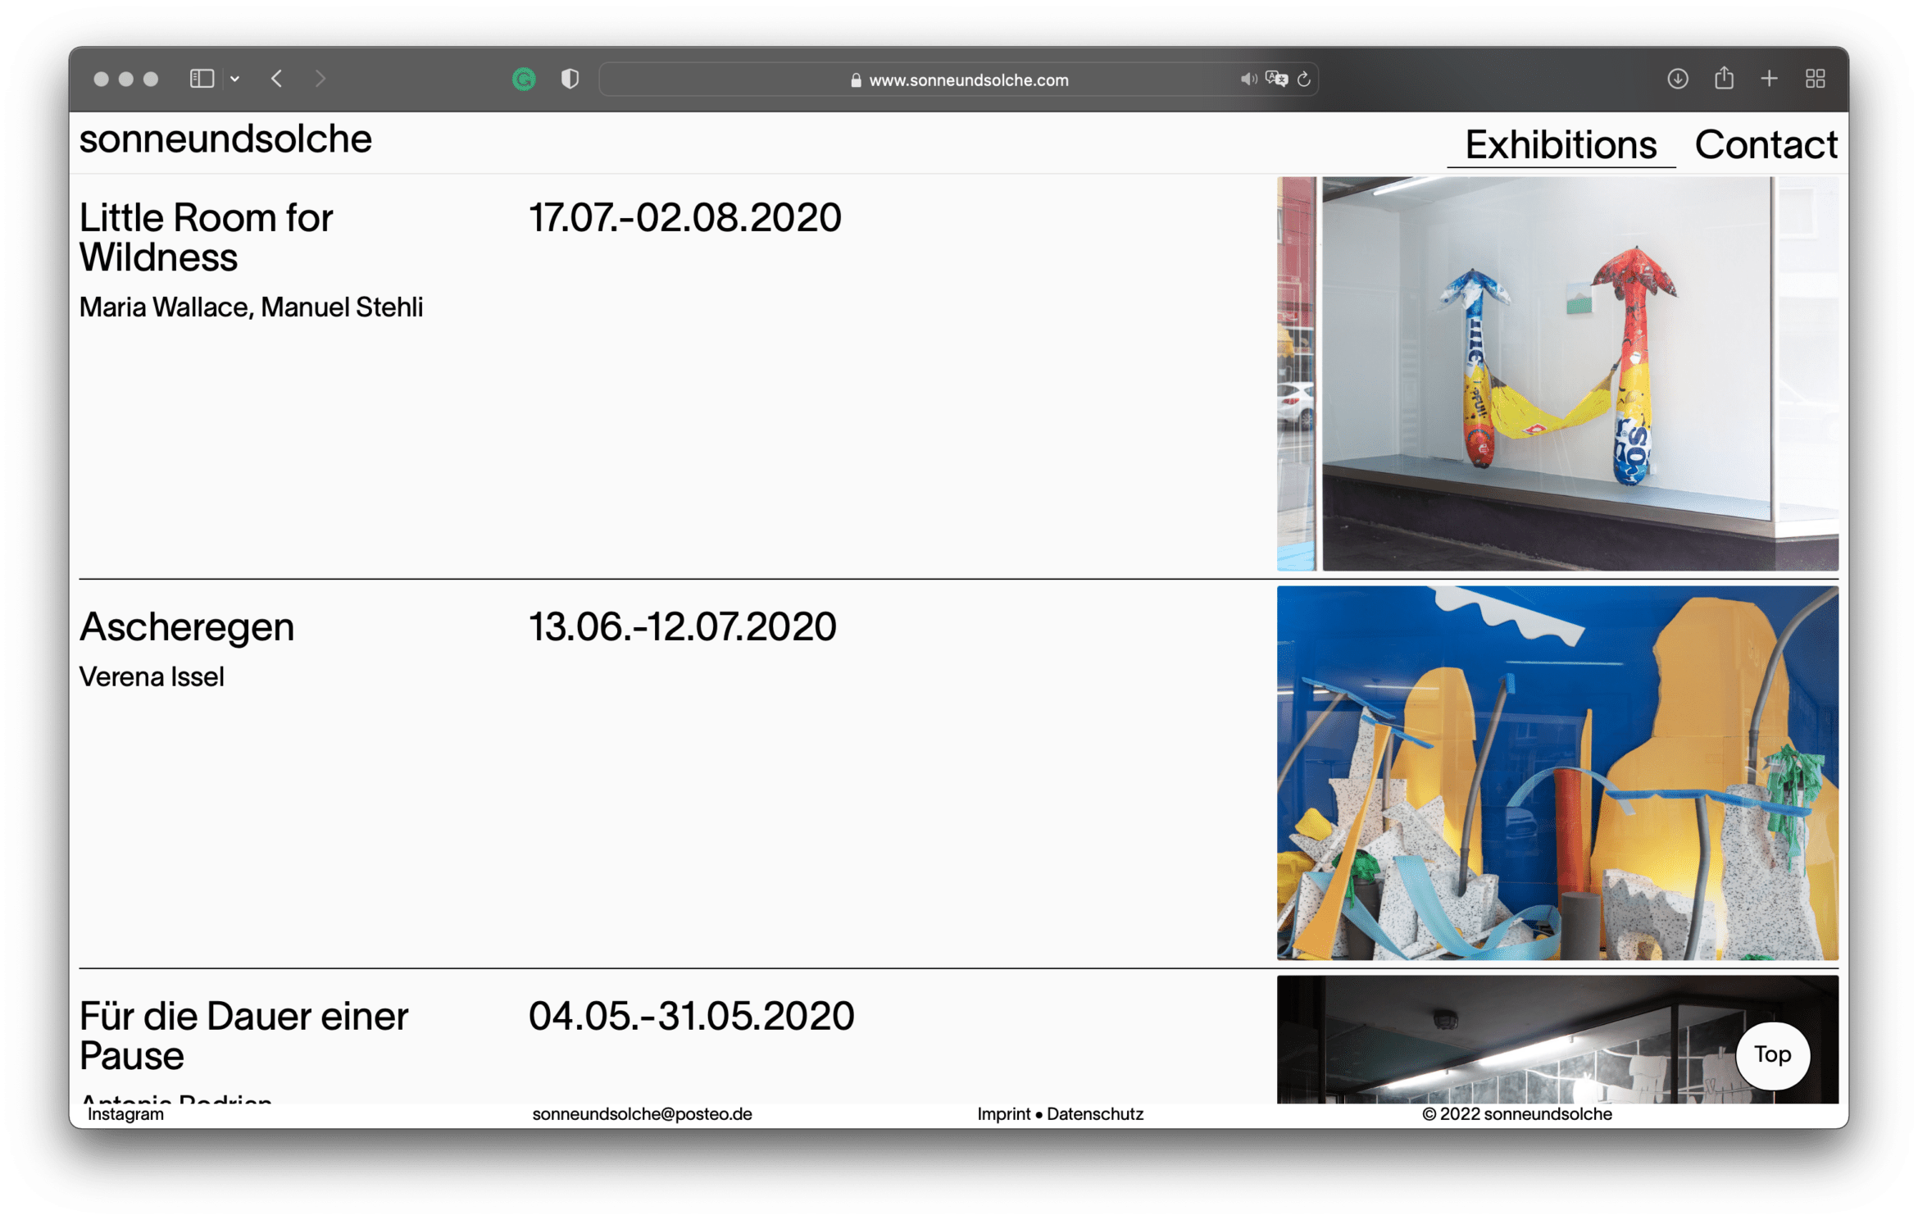Click the date 13.06.-12.07.2020

click(x=682, y=627)
